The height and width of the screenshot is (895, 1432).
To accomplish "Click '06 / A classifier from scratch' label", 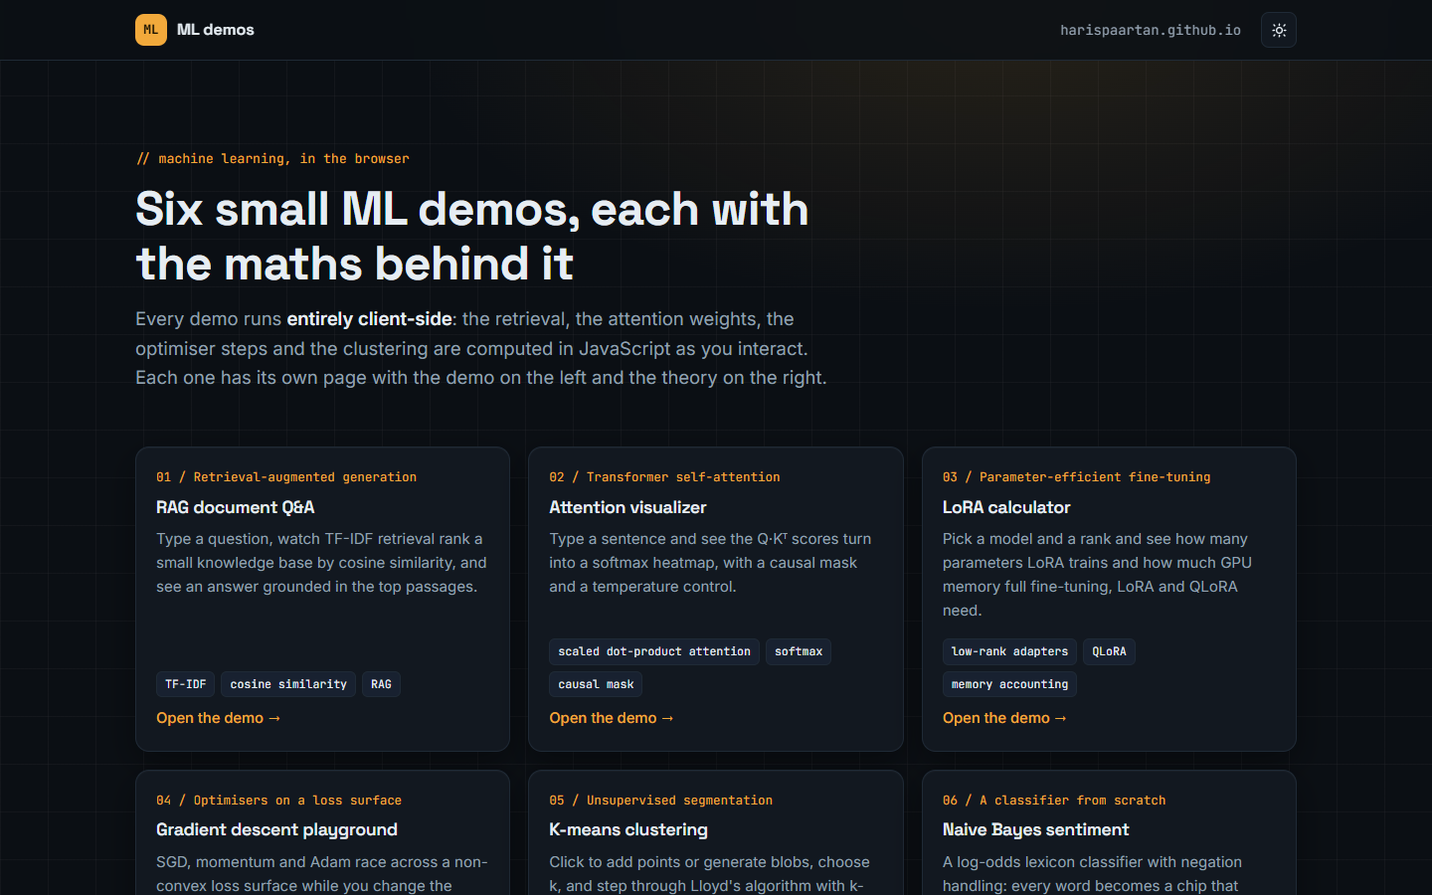I will [1054, 801].
